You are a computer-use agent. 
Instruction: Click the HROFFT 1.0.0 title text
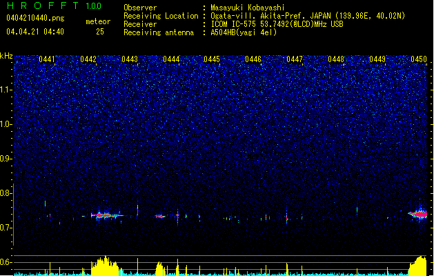click(x=55, y=6)
